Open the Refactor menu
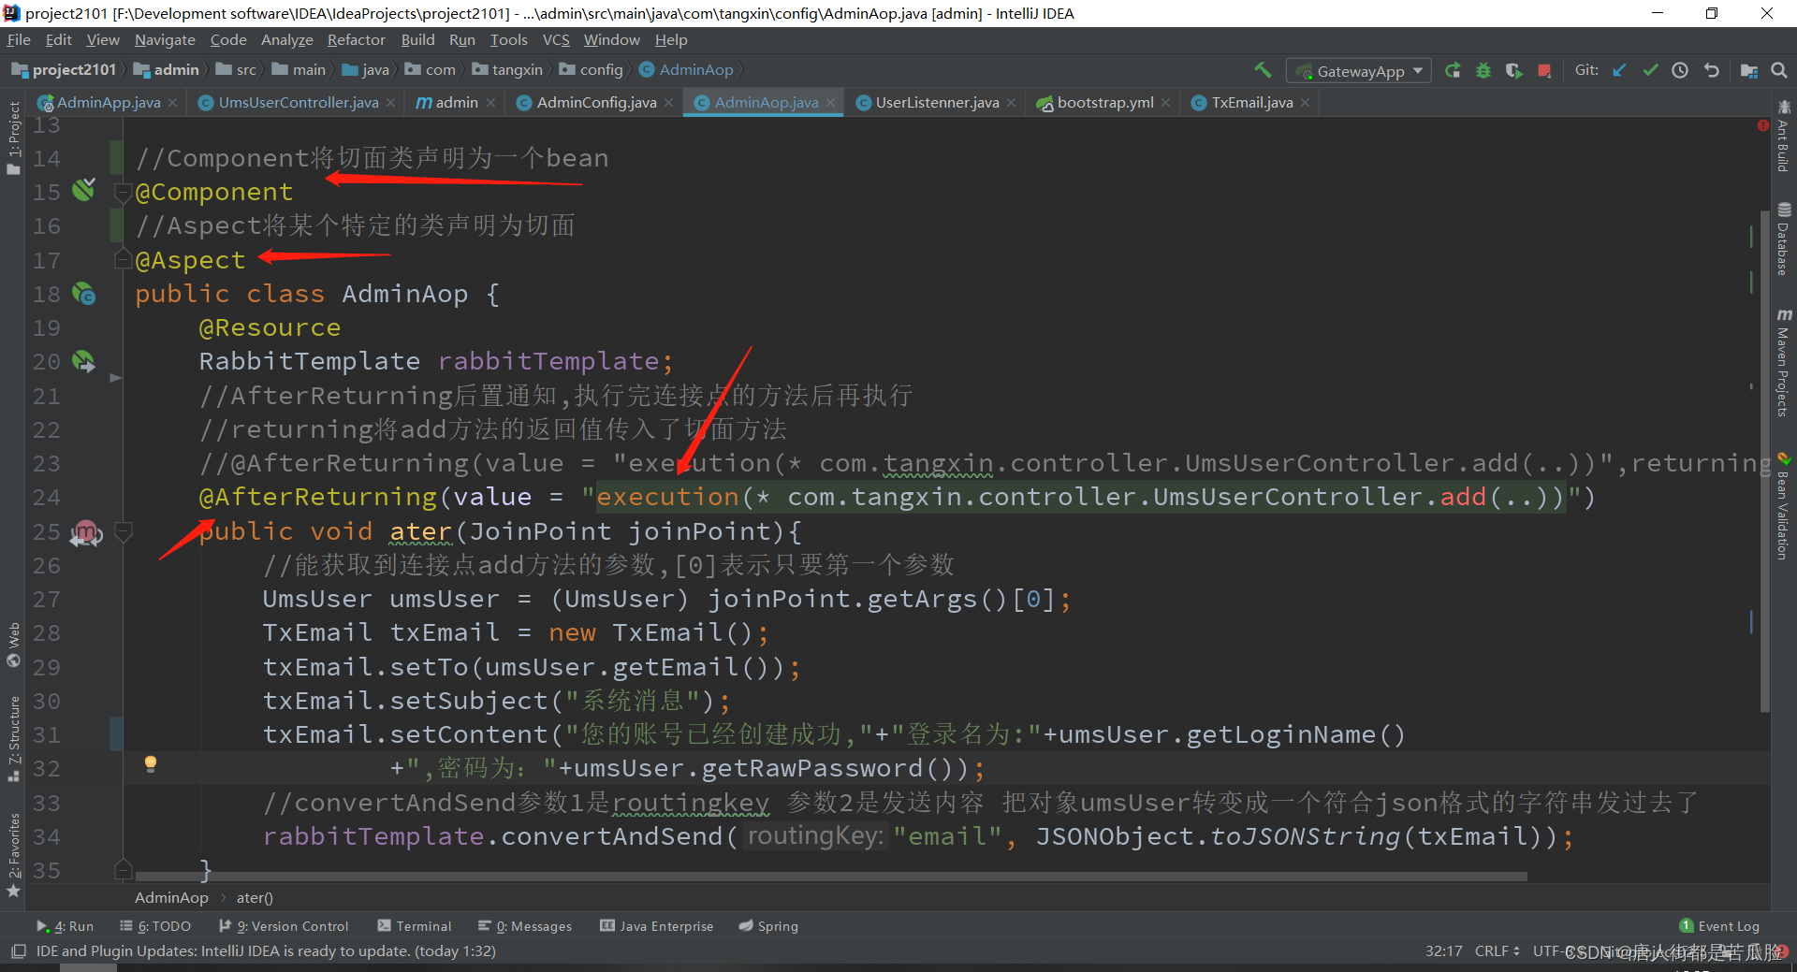This screenshot has width=1797, height=972. (x=356, y=40)
